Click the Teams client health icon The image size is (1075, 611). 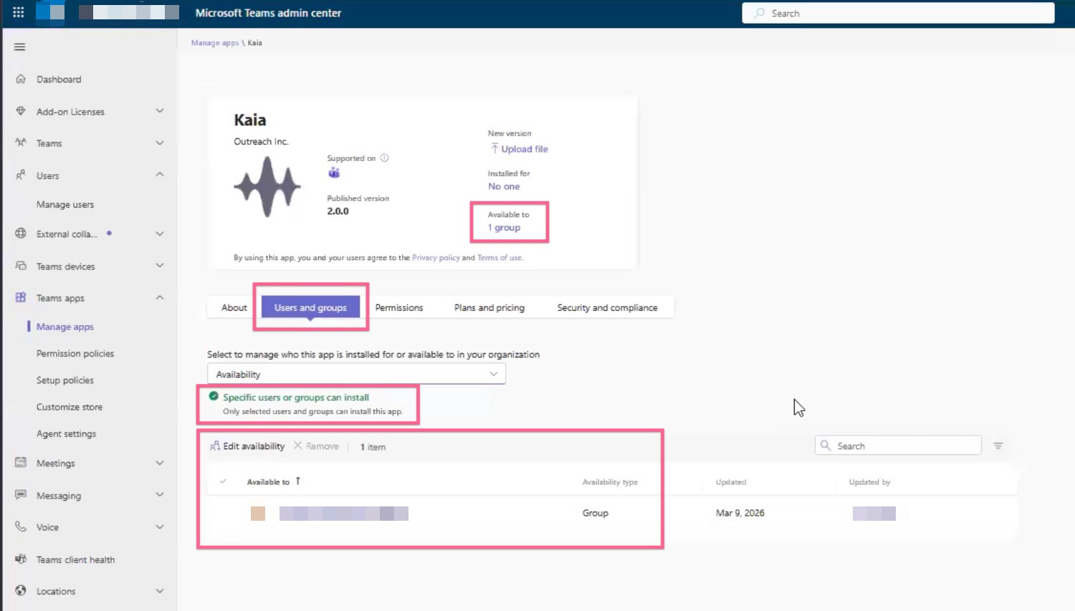[21, 559]
